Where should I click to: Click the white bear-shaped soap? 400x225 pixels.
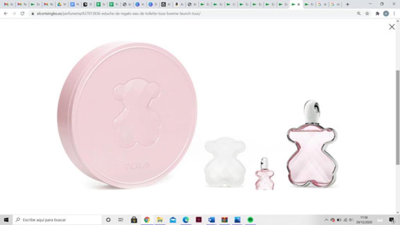click(225, 162)
